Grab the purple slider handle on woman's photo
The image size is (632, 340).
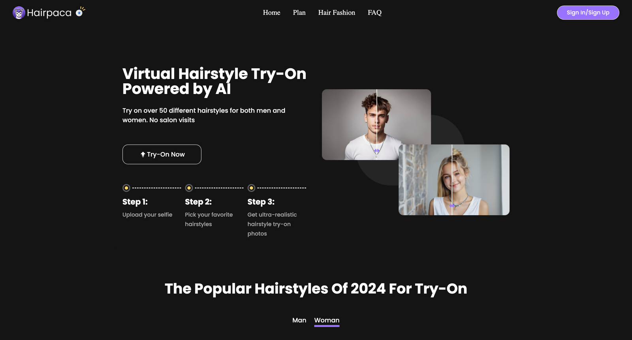[452, 206]
